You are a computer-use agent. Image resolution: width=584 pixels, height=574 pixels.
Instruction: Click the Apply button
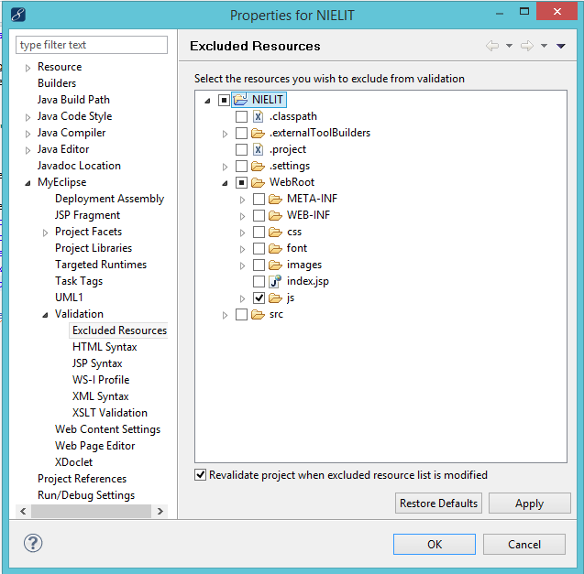[530, 503]
